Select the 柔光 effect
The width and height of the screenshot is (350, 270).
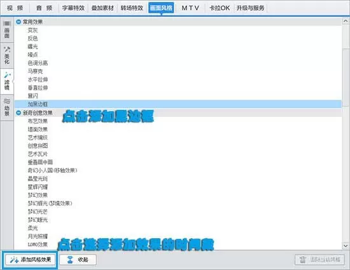click(x=33, y=228)
